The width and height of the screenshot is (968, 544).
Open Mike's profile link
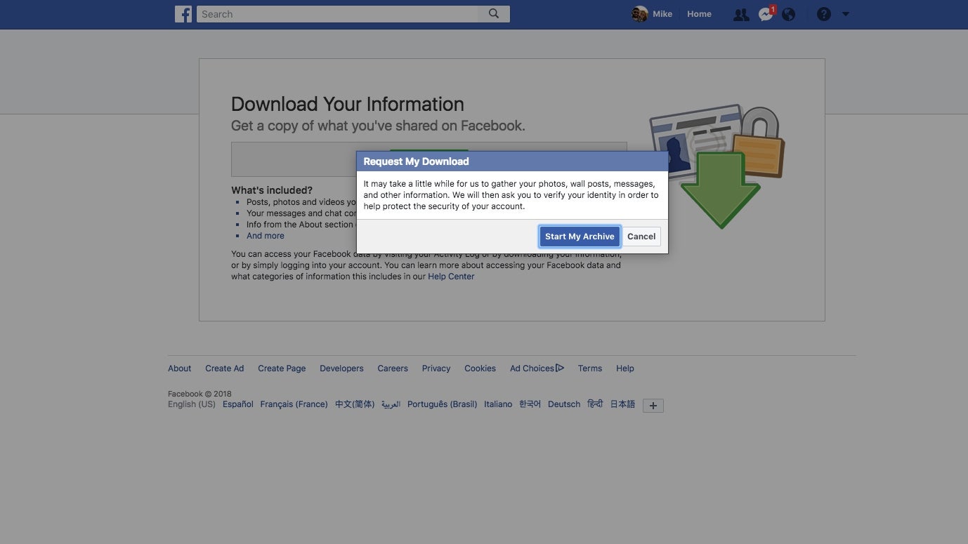[x=662, y=14]
